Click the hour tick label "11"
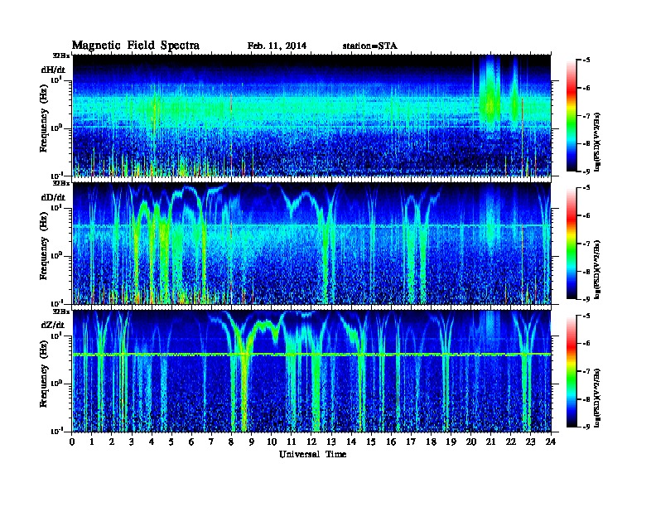The height and width of the screenshot is (507, 656). 292,442
